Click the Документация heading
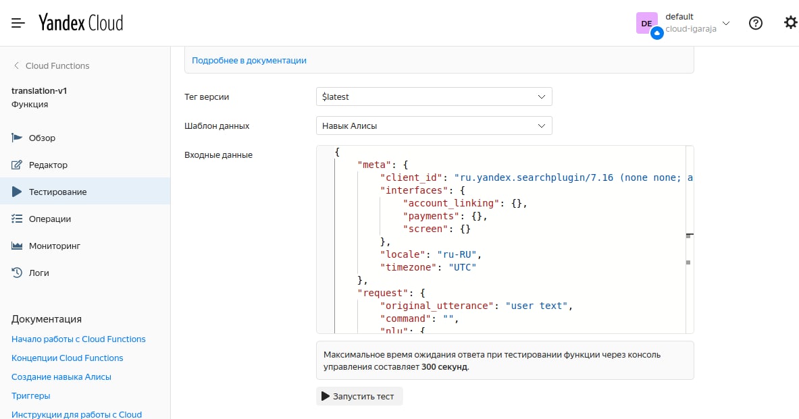Screen dimensions: 799x419 (x=47, y=319)
